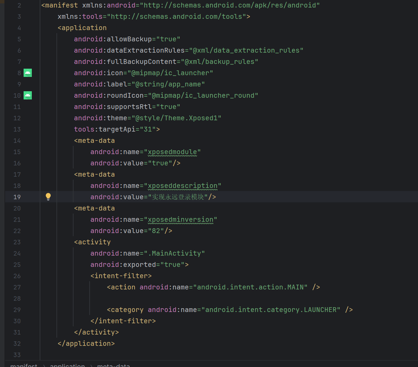The height and width of the screenshot is (367, 418).
Task: Click the Chinese description value "实现永远登录模块"
Action: (178, 197)
